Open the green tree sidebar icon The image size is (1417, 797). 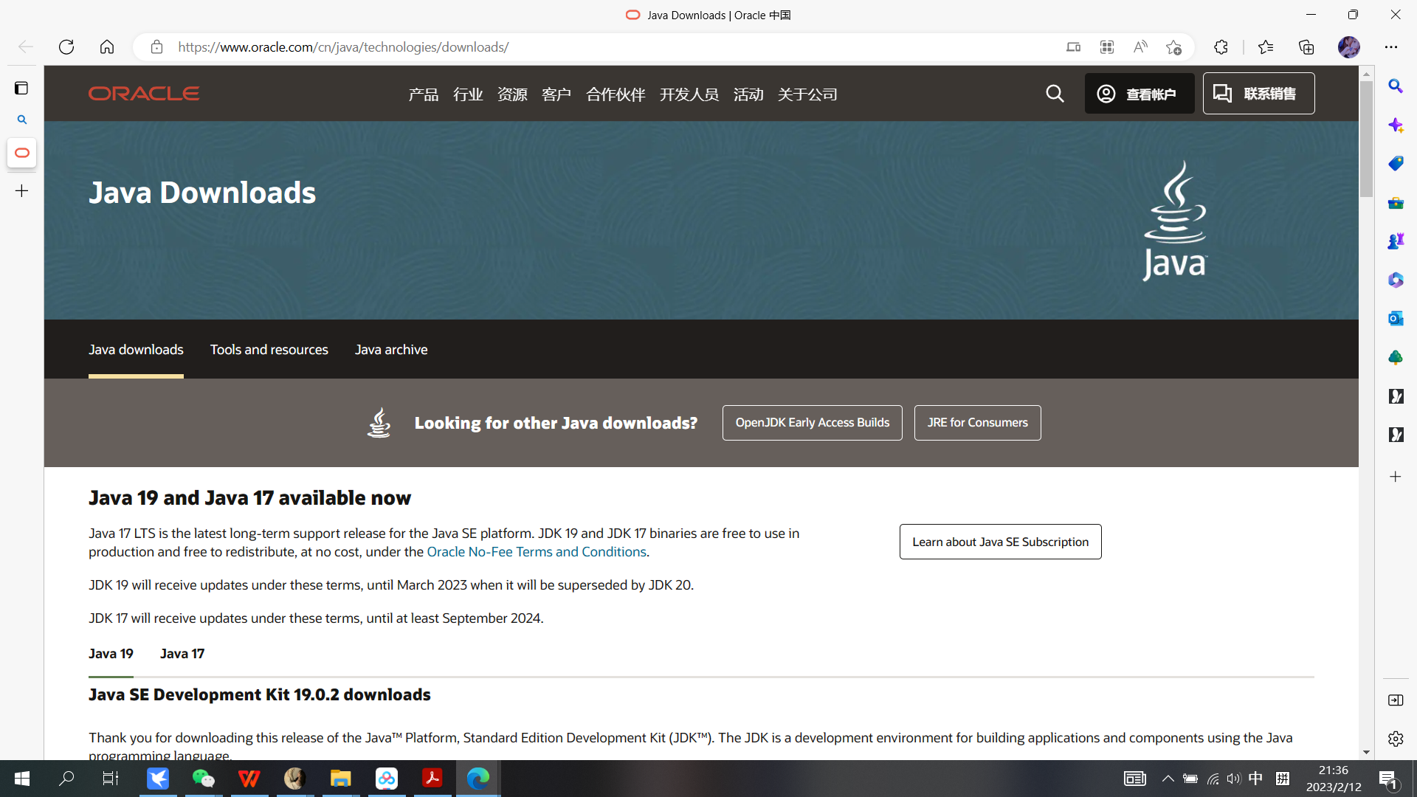coord(1396,358)
